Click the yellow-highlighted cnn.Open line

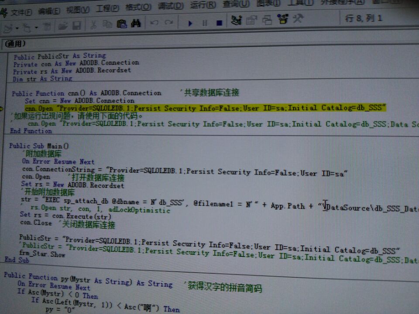(x=205, y=108)
